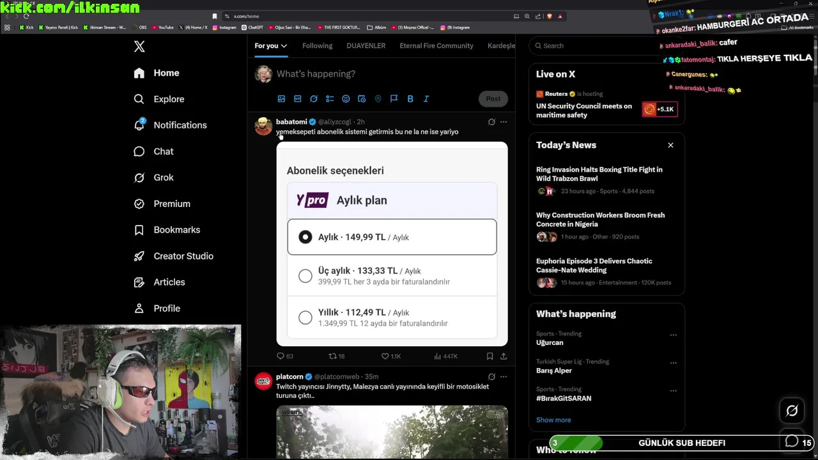Add media with the image icon
The width and height of the screenshot is (818, 460).
tap(281, 98)
